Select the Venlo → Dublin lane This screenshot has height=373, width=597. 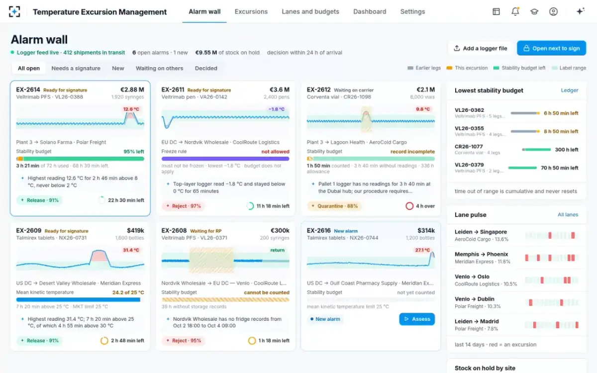coord(516,302)
